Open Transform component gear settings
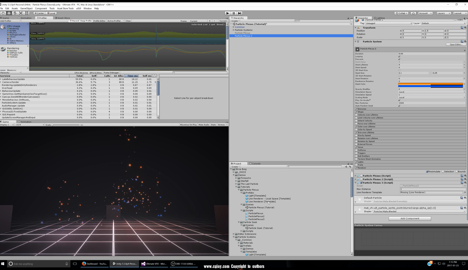Viewport: 468px width, 270px height. 465,28
